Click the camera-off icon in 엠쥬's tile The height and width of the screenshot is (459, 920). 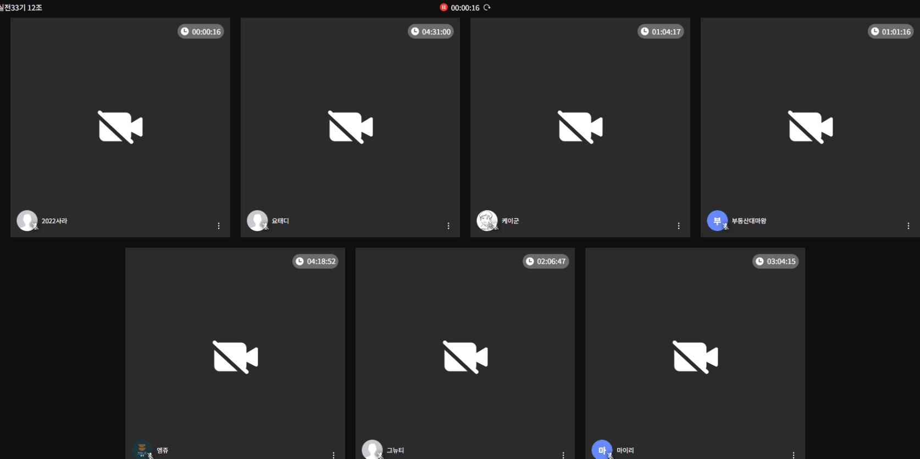(235, 357)
